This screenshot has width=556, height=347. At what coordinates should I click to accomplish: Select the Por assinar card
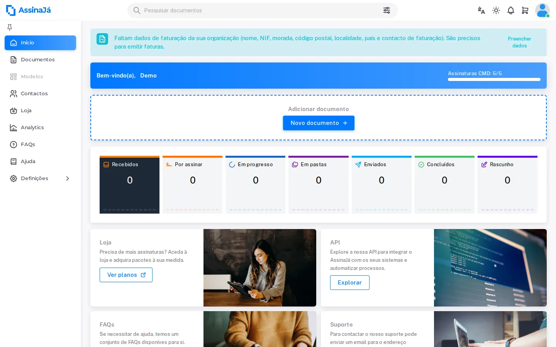192,185
